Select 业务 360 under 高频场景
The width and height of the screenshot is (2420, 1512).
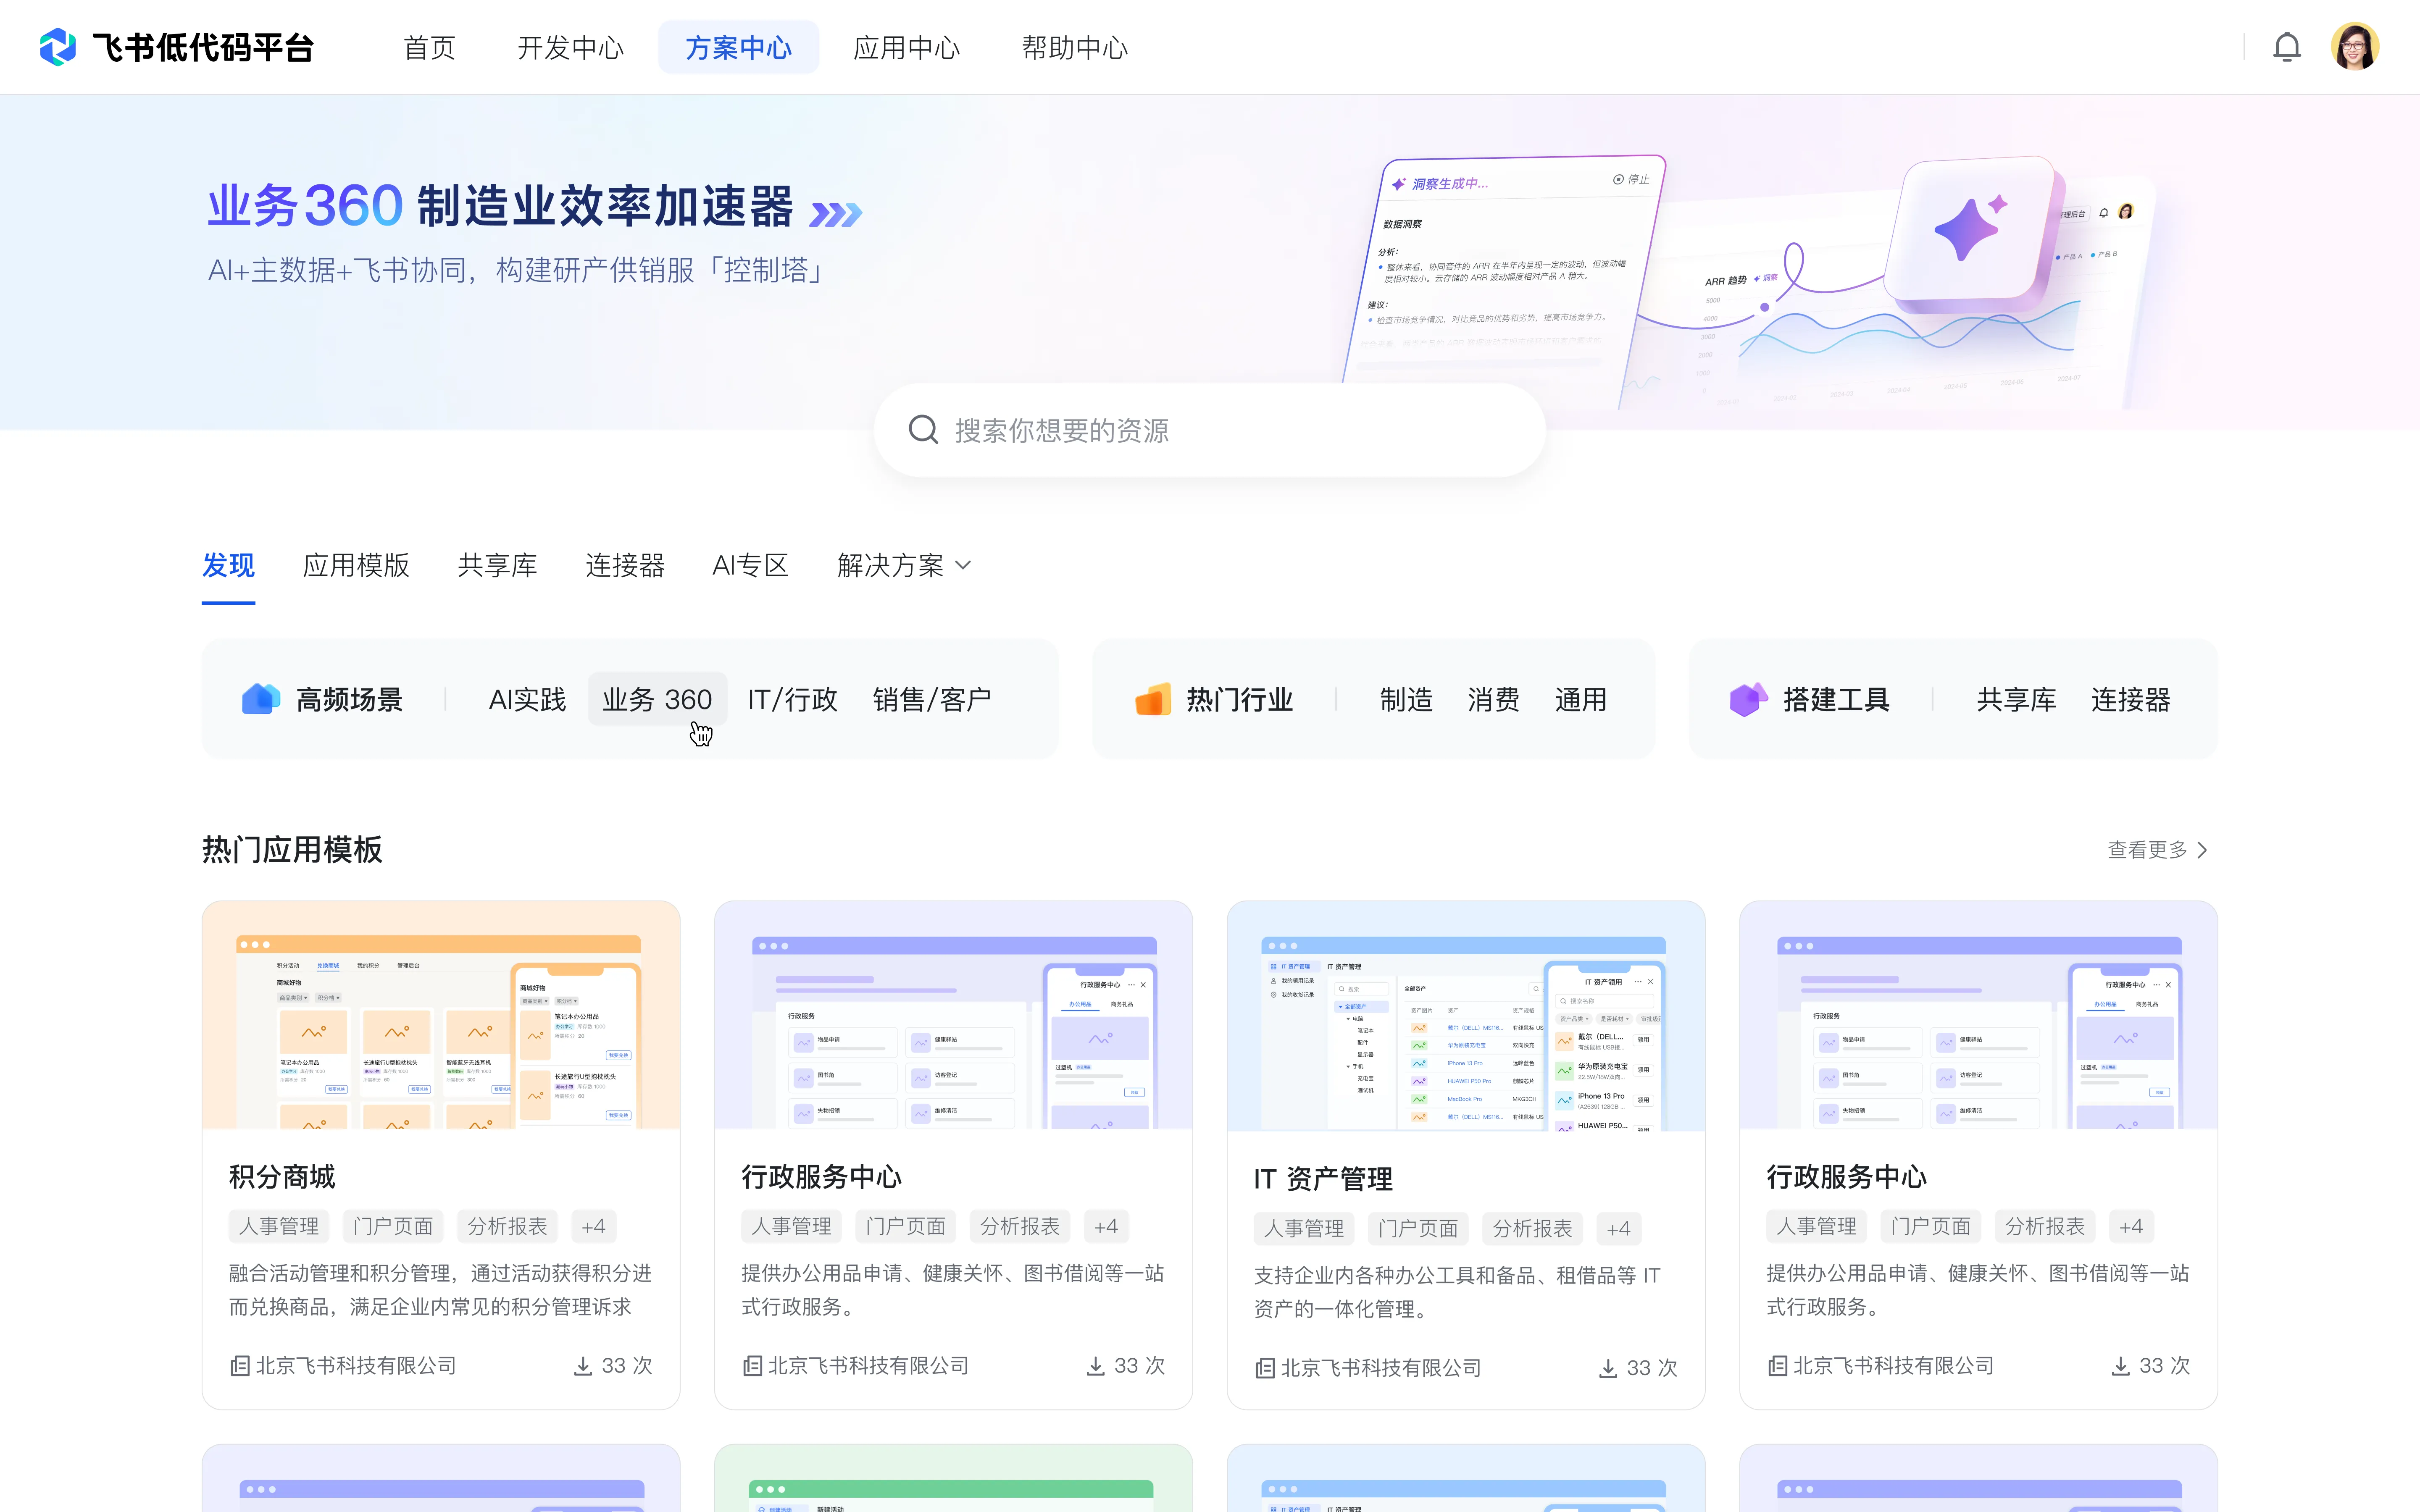click(x=657, y=699)
